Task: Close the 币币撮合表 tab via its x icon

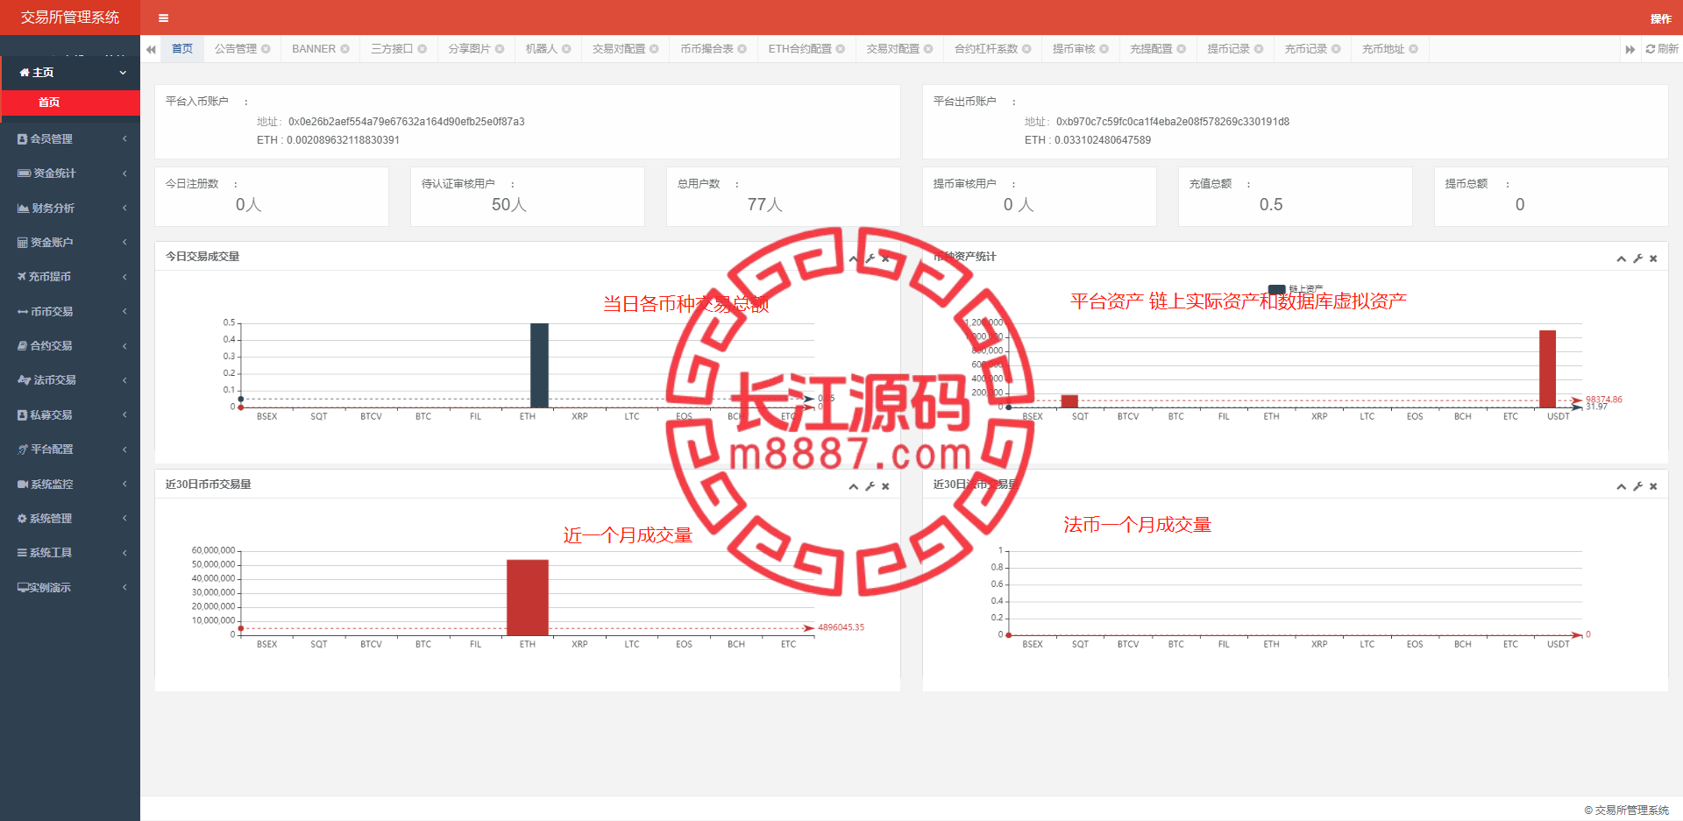Action: tap(742, 49)
